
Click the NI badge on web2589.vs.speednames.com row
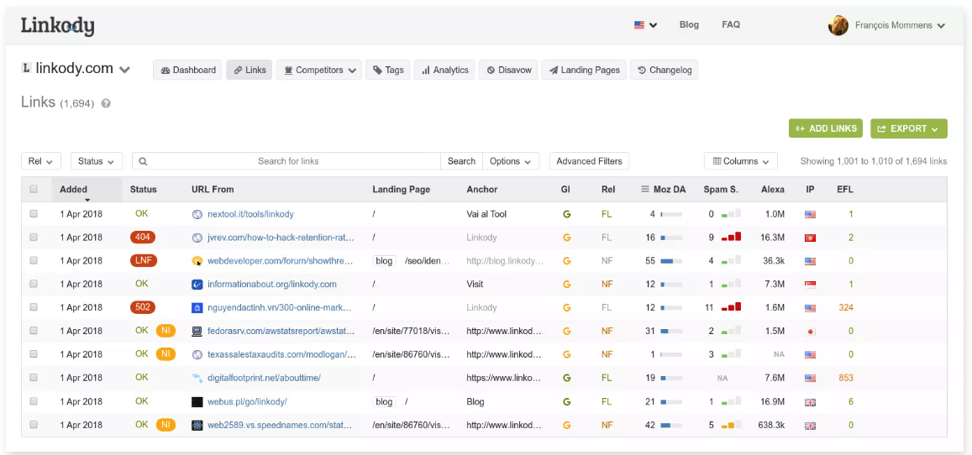166,425
